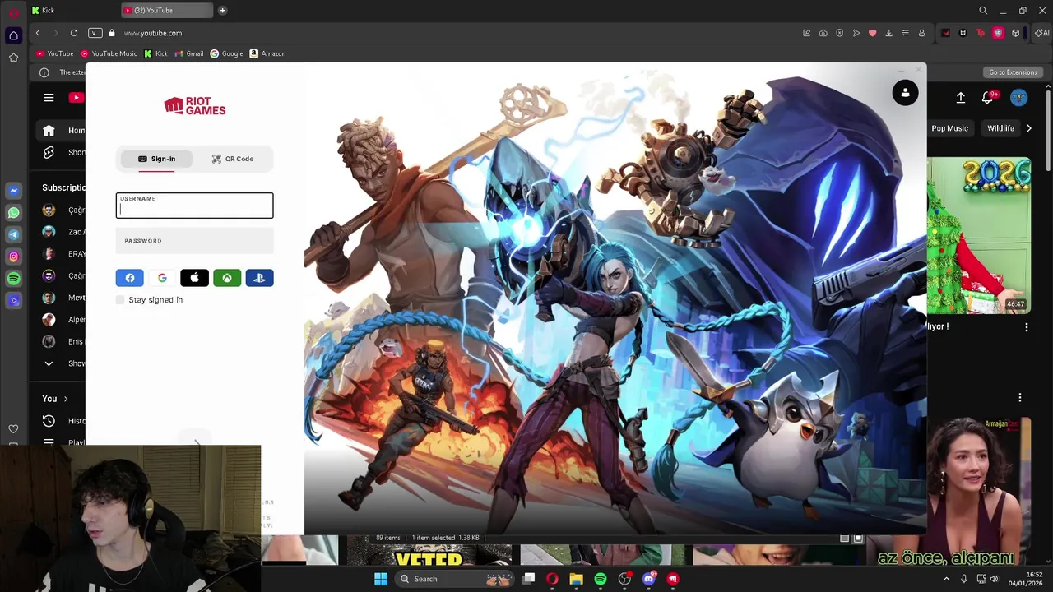Image resolution: width=1053 pixels, height=592 pixels.
Task: Open the Easy Setup sliders icon
Action: pyautogui.click(x=905, y=33)
